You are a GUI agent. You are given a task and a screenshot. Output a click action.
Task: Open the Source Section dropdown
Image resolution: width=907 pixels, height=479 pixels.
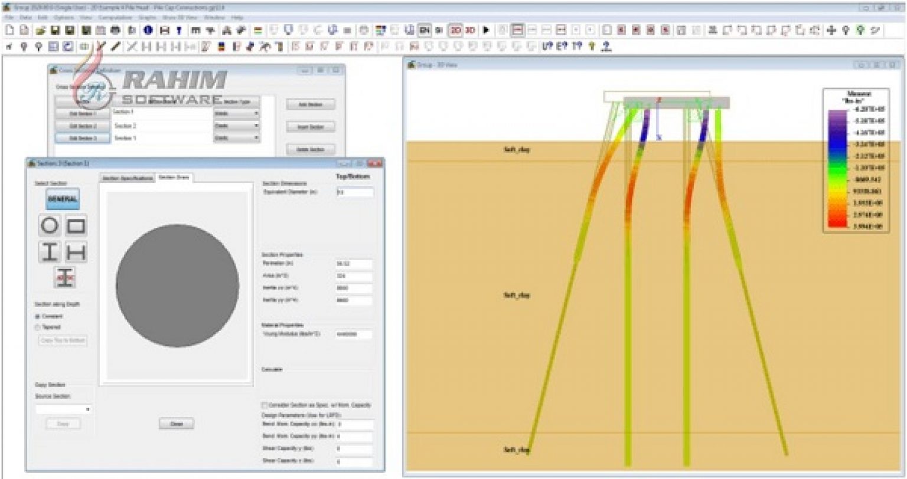coord(89,409)
